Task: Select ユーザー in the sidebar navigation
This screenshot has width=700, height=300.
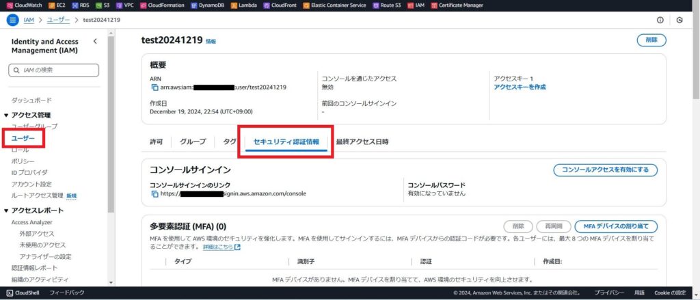Action: (x=23, y=138)
